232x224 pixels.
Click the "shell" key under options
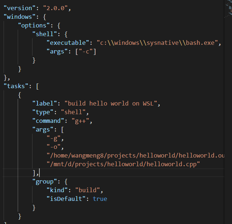(45, 34)
